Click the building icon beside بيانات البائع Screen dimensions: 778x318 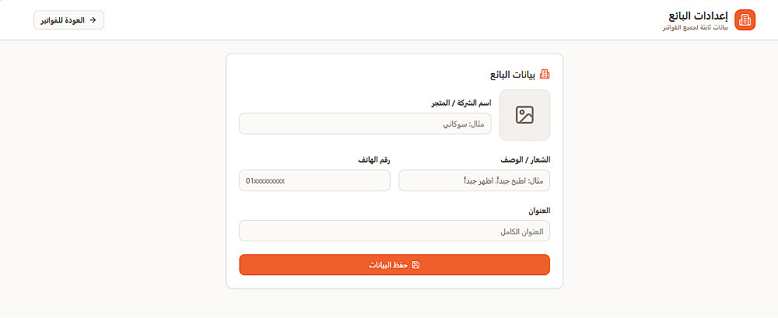tap(545, 75)
